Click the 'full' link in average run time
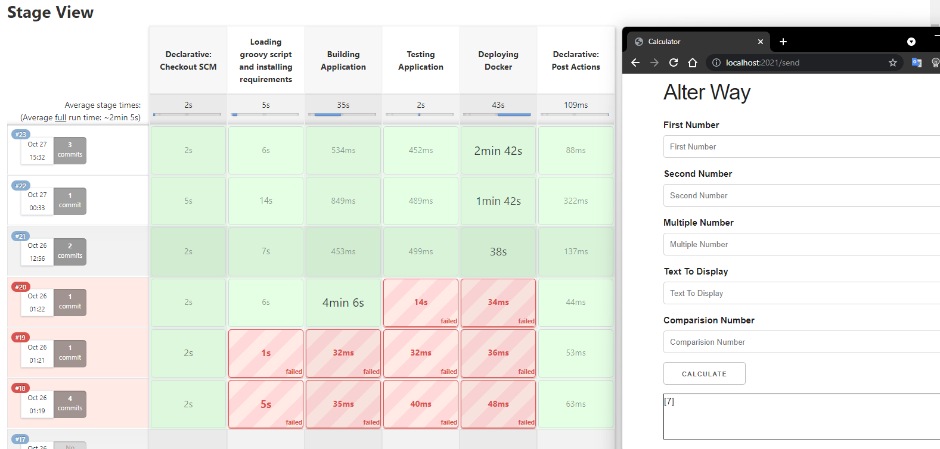Image resolution: width=940 pixels, height=449 pixels. click(60, 118)
